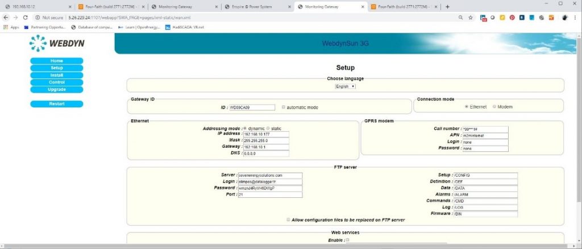
Task: Close the Empire @ Power System tab
Action: tap(290, 7)
